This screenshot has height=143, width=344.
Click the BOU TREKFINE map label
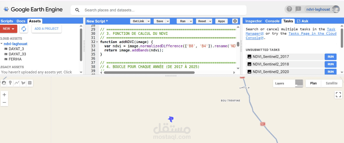click(230, 101)
